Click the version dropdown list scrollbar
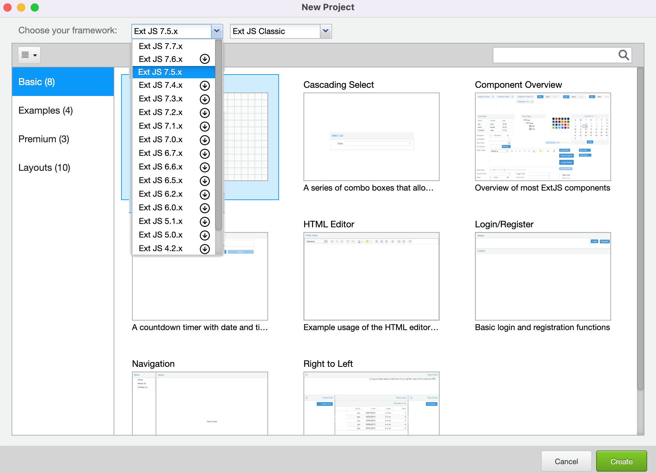The height and width of the screenshot is (473, 656). 218,134
